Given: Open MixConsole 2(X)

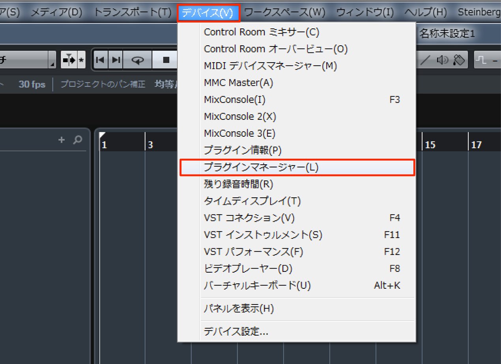Looking at the screenshot, I should pos(297,117).
